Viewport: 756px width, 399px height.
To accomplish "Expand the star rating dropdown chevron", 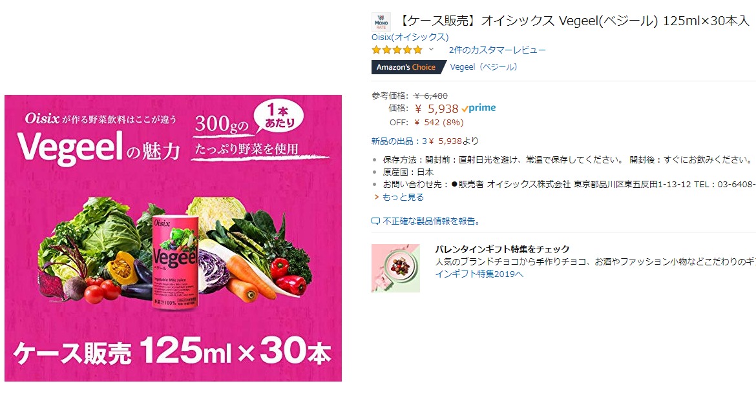I will click(x=431, y=49).
